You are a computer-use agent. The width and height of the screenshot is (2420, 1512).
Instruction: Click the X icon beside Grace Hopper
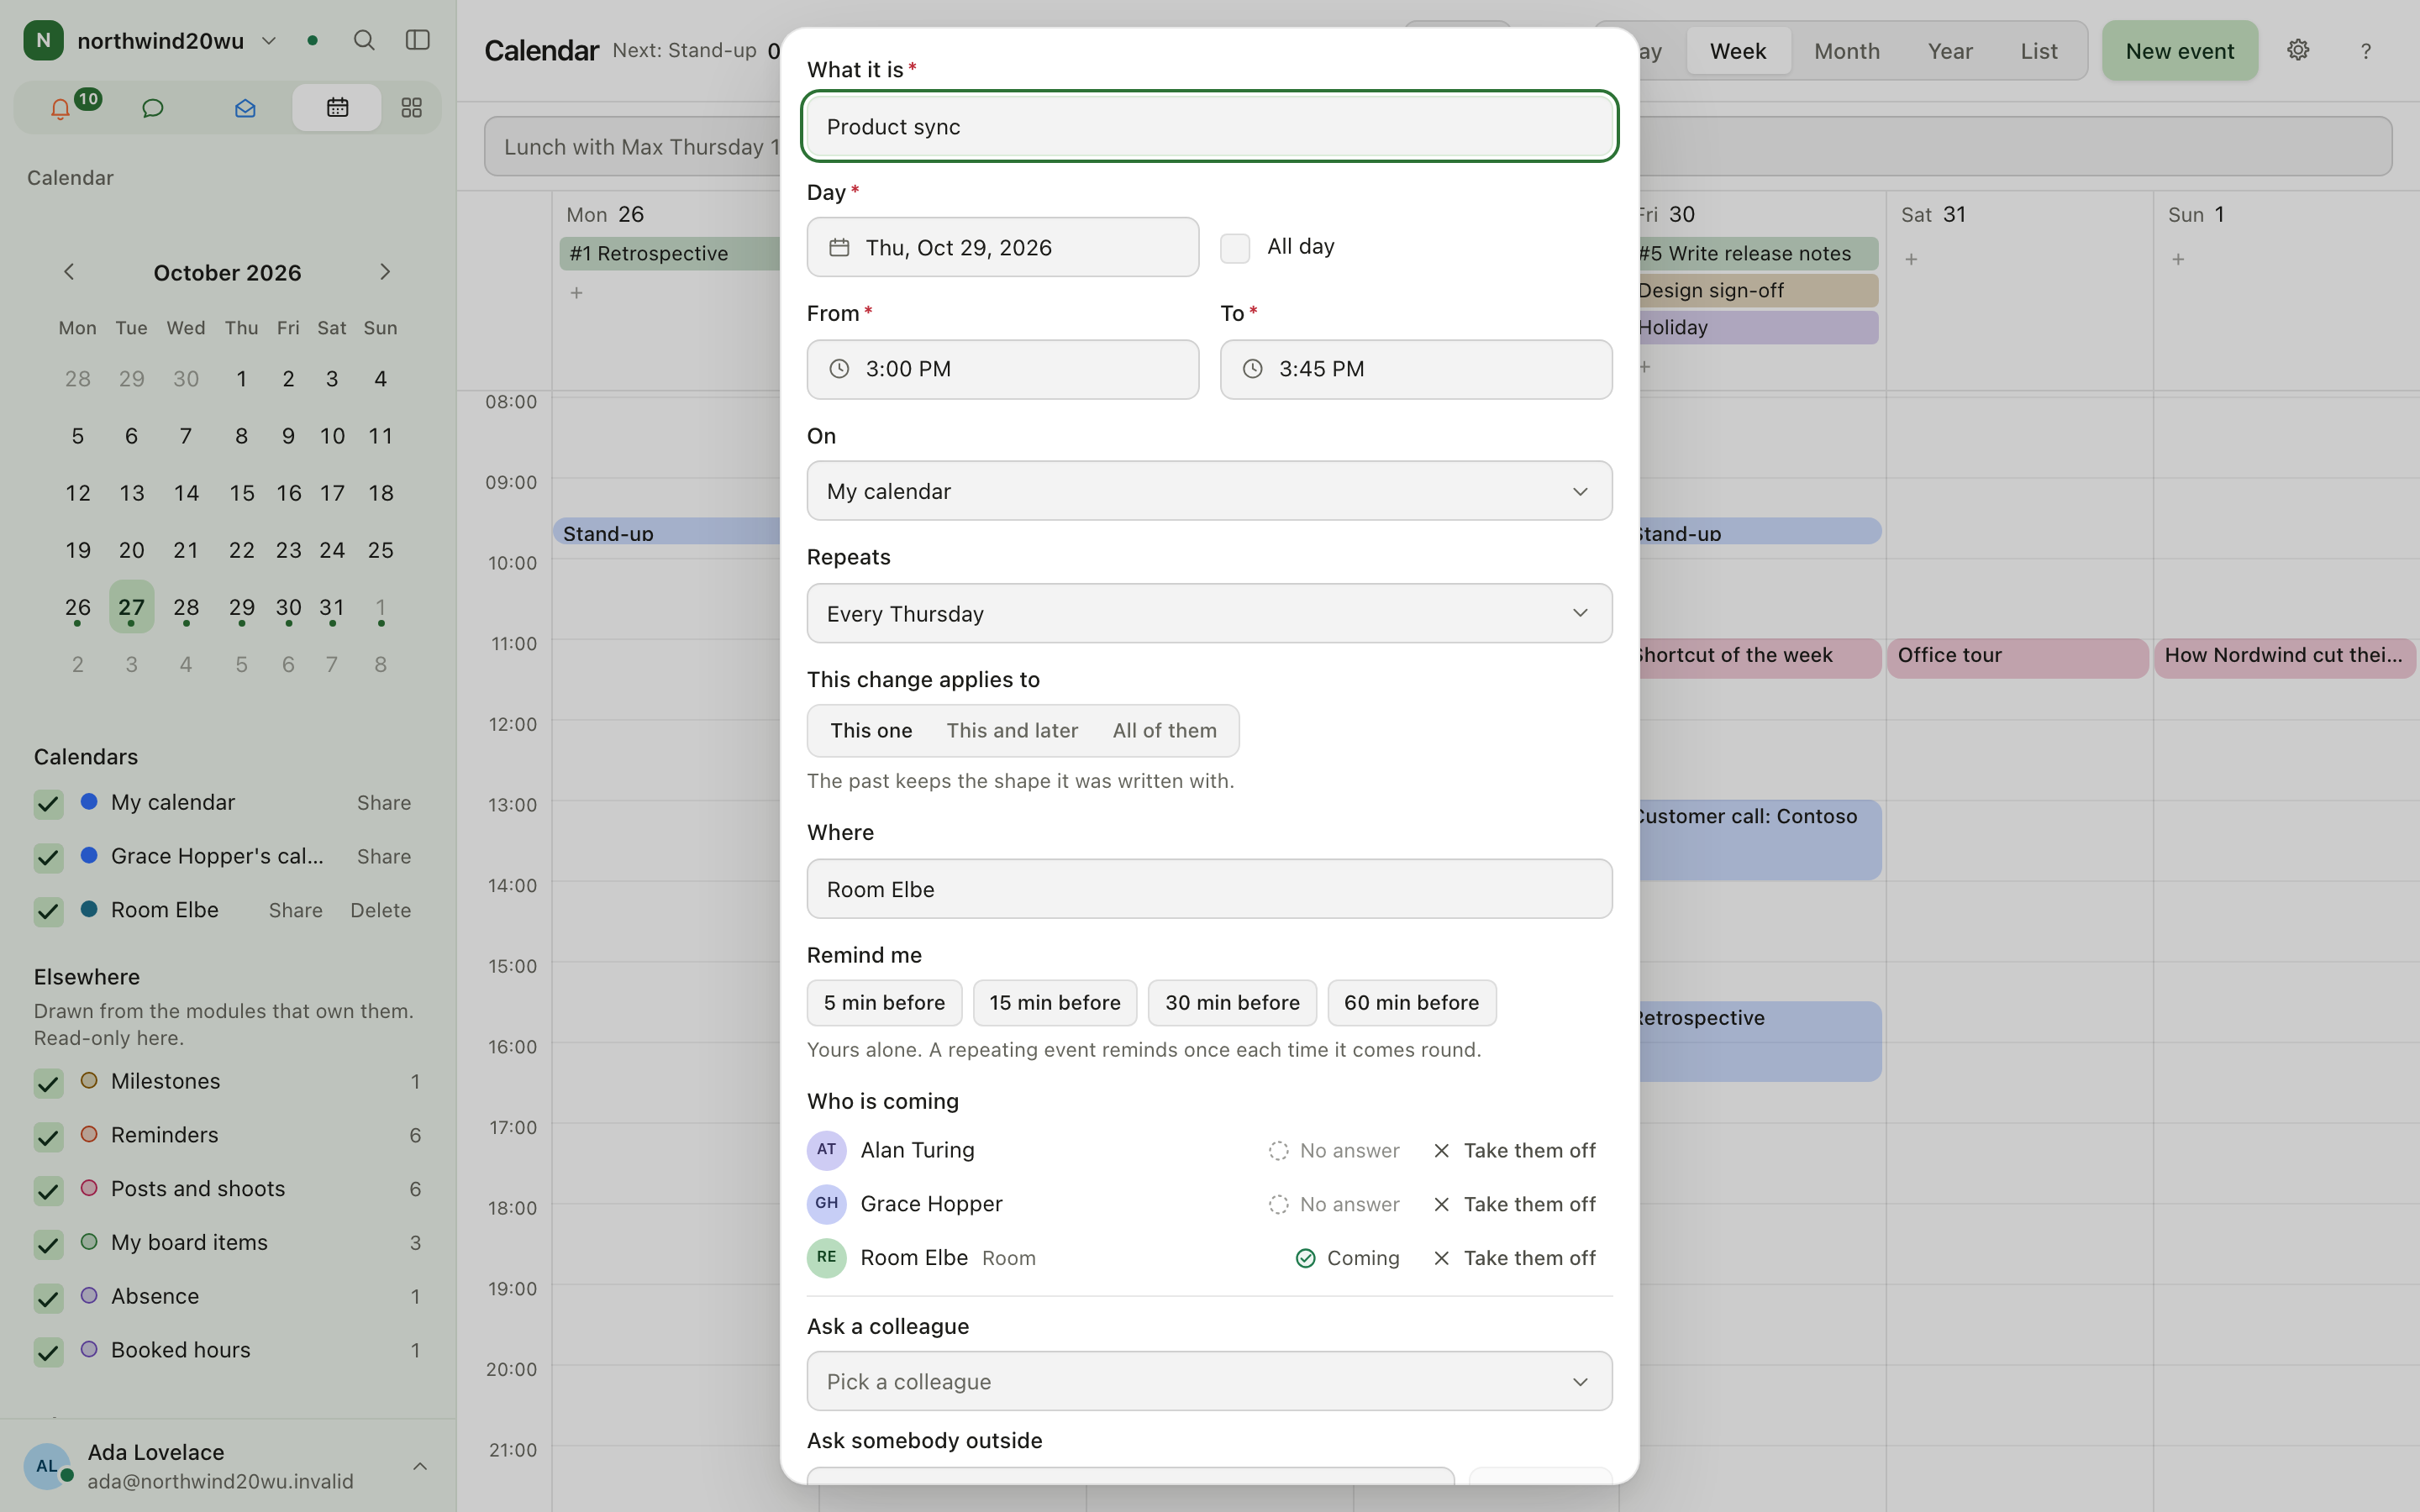click(x=1441, y=1205)
